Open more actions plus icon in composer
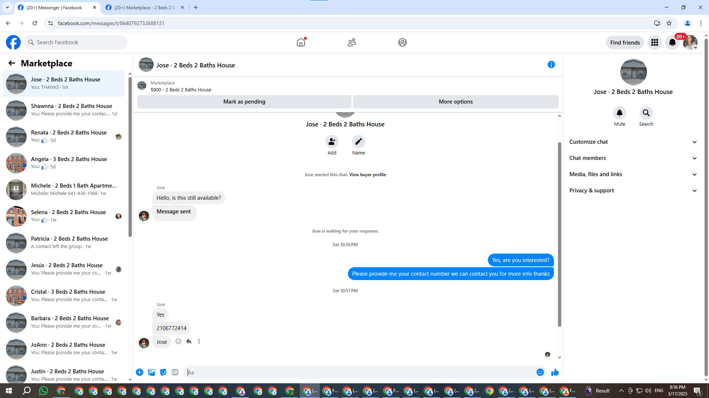 pos(140,372)
